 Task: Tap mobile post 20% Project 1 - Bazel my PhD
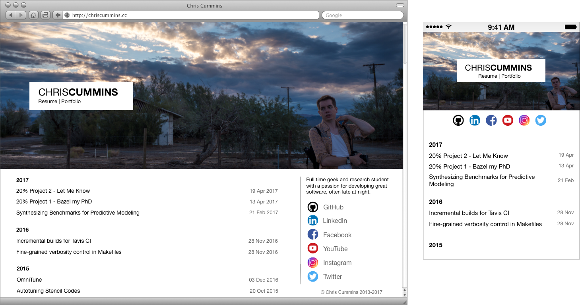coord(469,167)
